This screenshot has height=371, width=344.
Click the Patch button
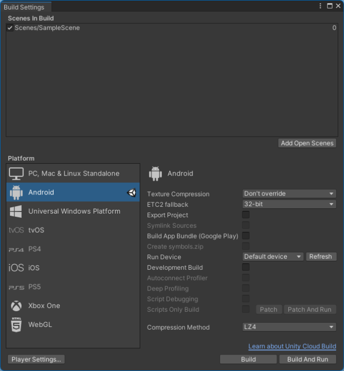(x=269, y=310)
